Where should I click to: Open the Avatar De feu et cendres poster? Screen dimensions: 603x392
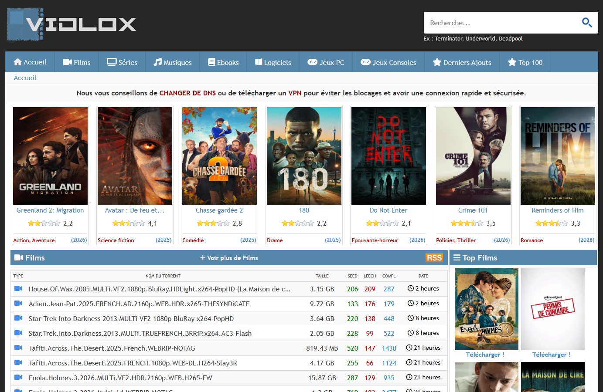tap(135, 156)
